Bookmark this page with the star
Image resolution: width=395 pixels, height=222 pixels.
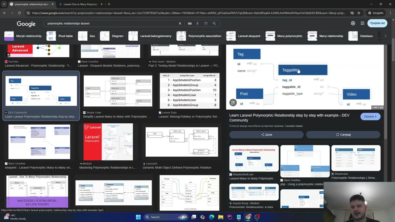coord(359,13)
